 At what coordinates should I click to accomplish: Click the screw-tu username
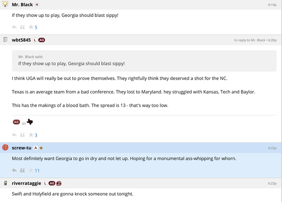pyautogui.click(x=22, y=148)
